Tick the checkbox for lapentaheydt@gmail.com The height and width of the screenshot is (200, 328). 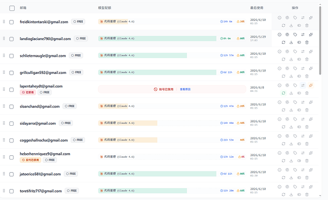click(x=11, y=90)
